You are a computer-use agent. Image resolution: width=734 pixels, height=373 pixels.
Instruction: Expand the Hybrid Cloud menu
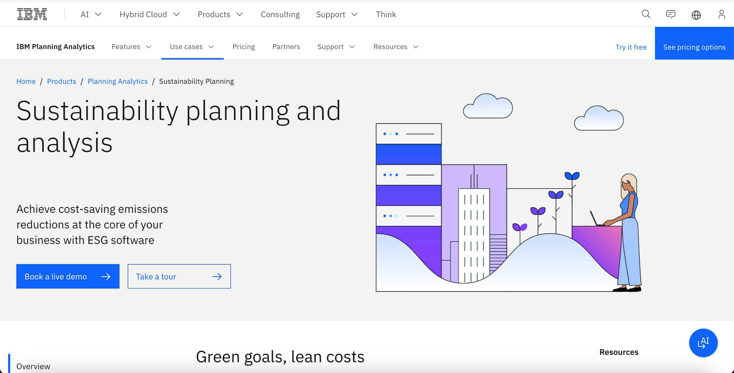point(149,14)
